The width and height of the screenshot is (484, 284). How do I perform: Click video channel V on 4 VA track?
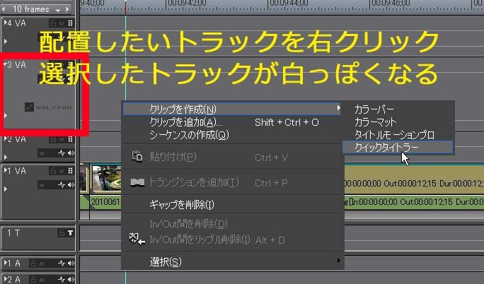[62, 23]
